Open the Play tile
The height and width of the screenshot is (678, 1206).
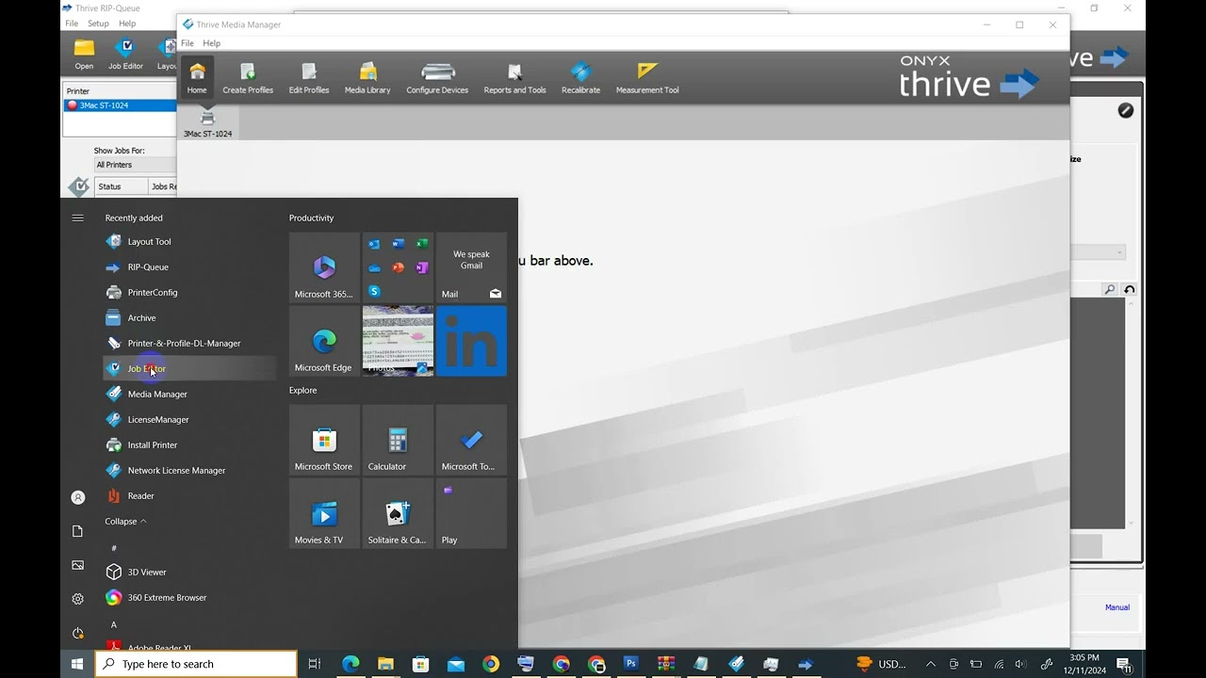[x=471, y=513]
